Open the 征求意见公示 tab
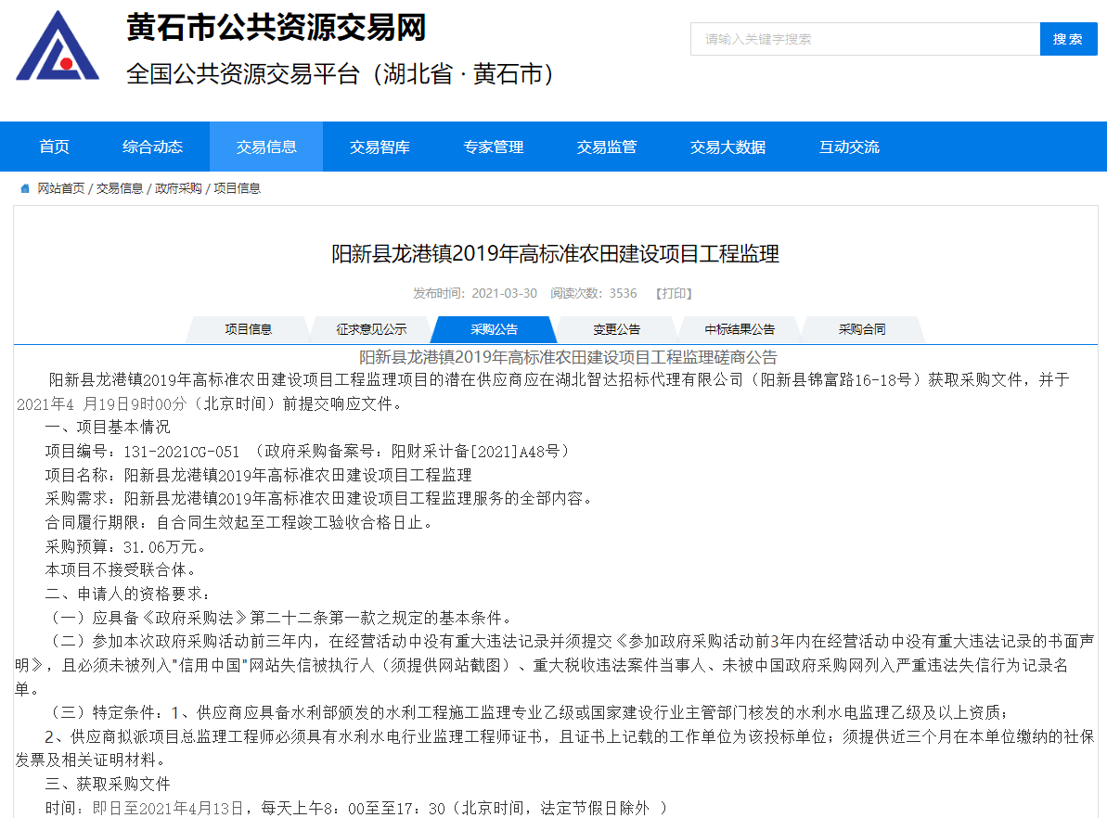The height and width of the screenshot is (818, 1107). pyautogui.click(x=371, y=329)
